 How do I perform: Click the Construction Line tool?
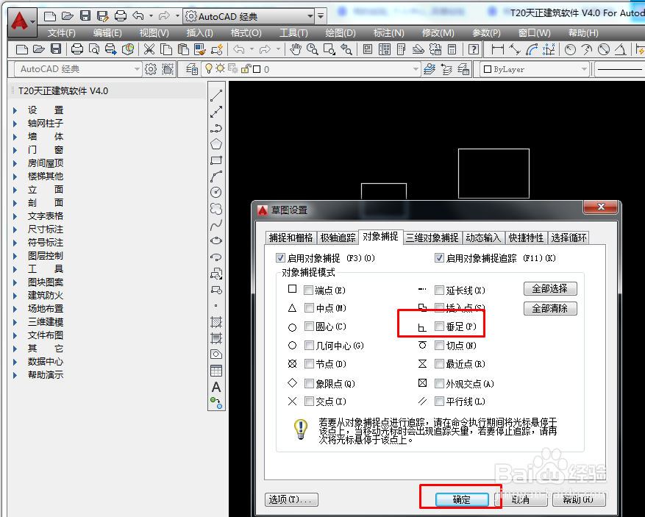coord(216,112)
